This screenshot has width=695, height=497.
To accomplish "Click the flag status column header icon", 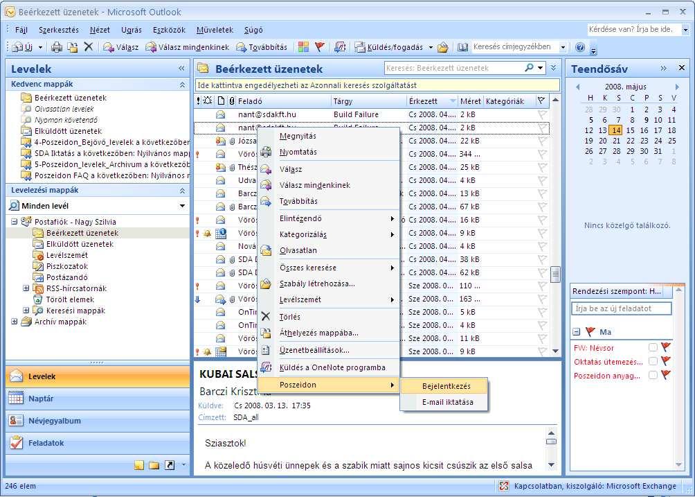I will tap(541, 101).
